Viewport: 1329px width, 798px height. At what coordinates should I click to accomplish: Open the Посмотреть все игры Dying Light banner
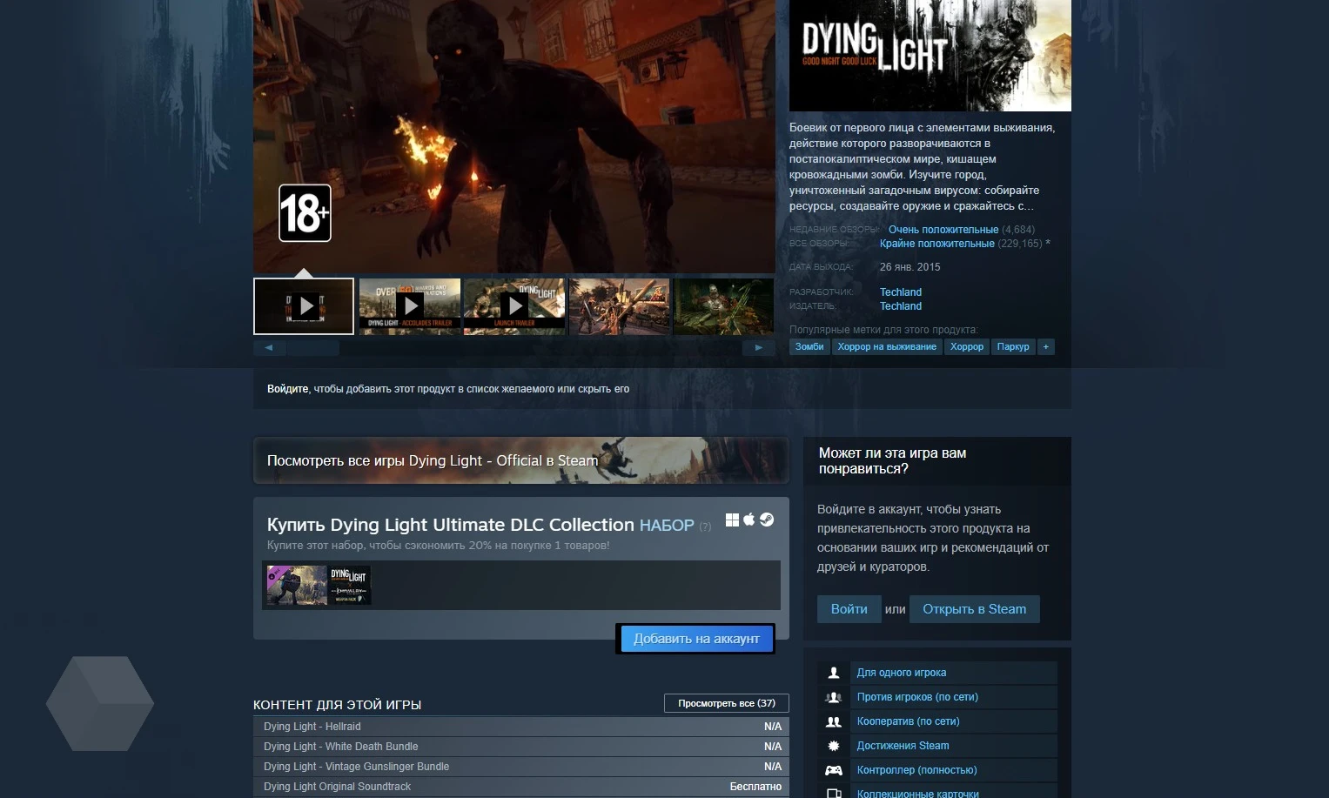pos(520,460)
